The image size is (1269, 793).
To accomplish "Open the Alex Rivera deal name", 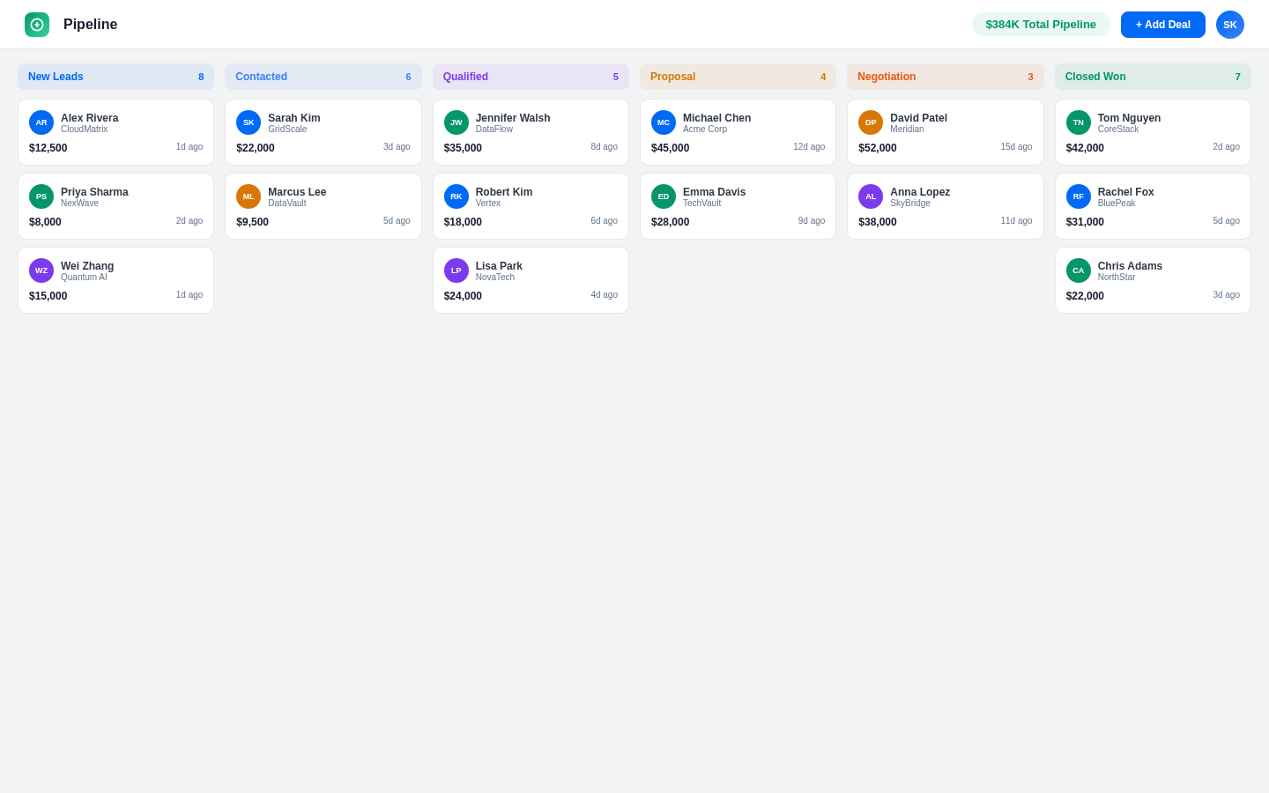I will (89, 118).
